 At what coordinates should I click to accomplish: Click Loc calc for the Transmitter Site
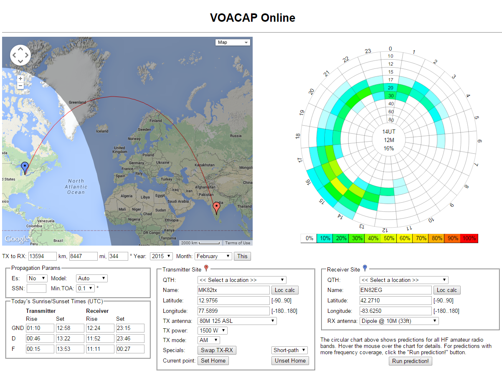(285, 290)
